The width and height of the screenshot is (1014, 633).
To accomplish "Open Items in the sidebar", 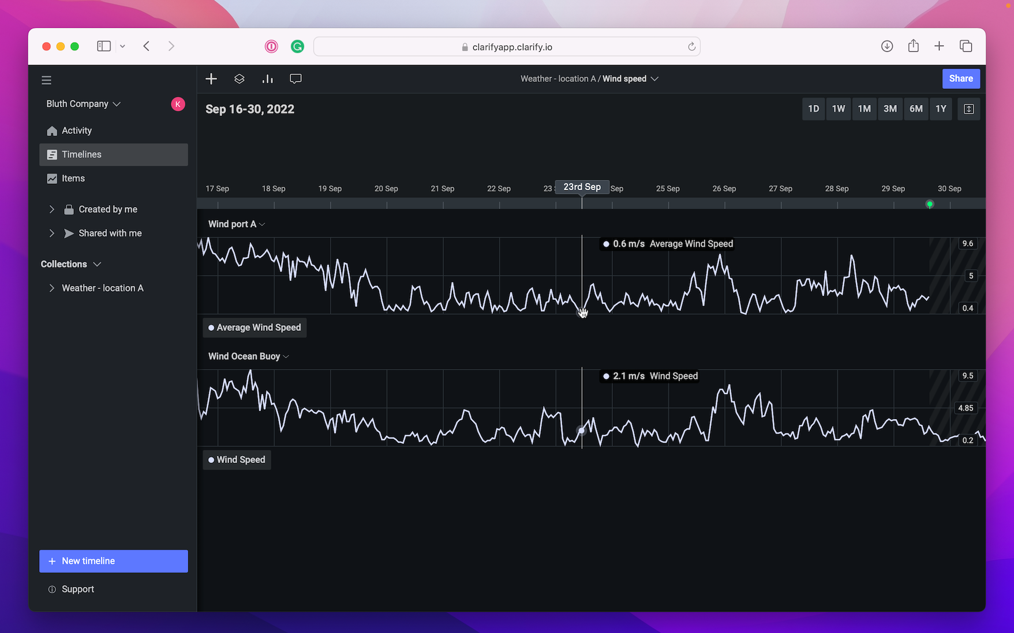I will coord(73,179).
